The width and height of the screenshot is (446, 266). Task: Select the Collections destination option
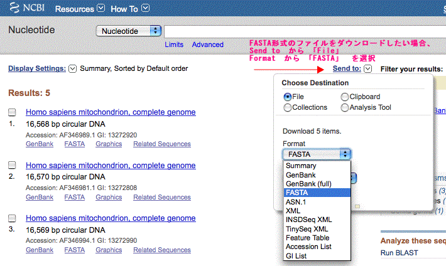(288, 107)
